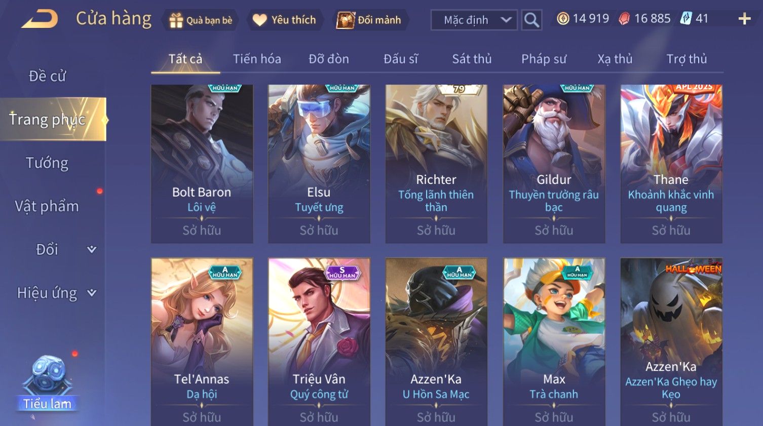Open the Triệu Vân Quý công tử skin
763x426 pixels.
pos(319,342)
